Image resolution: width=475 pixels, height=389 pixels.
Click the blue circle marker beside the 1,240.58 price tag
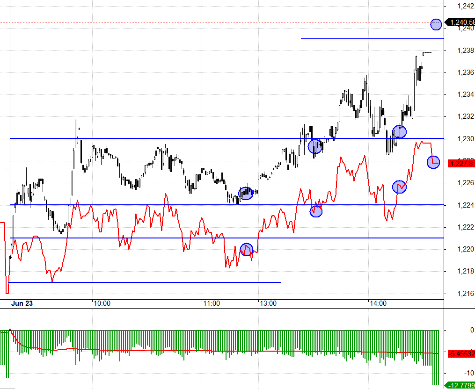[x=436, y=24]
